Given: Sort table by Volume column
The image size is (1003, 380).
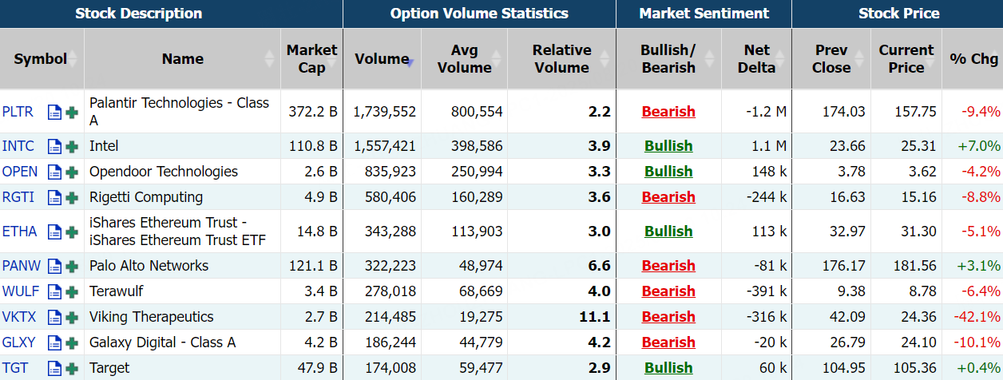Looking at the screenshot, I should pyautogui.click(x=383, y=59).
